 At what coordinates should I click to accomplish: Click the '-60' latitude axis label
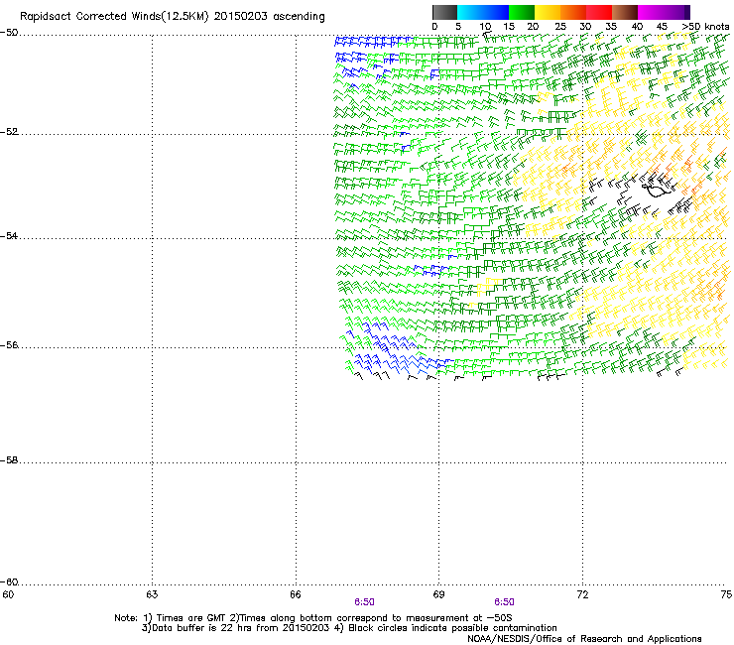9,582
